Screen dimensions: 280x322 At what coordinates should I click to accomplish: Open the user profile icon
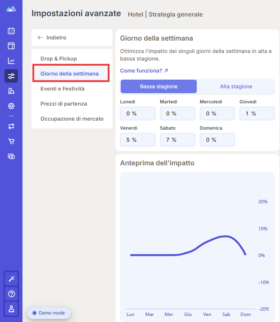[x=12, y=309]
